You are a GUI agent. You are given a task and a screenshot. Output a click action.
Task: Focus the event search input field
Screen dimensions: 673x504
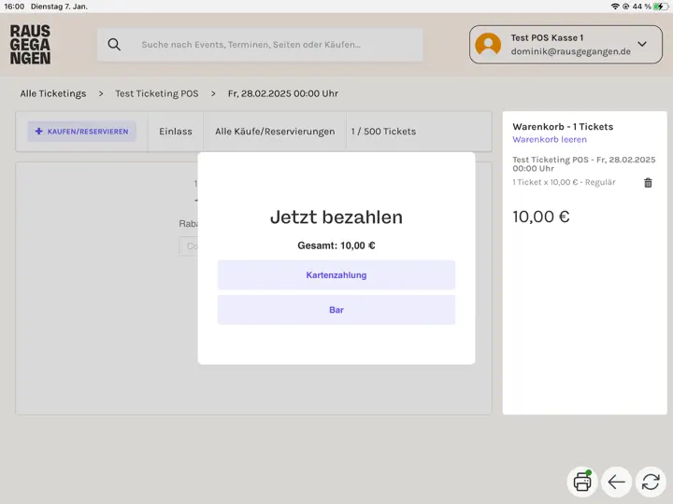coord(260,45)
